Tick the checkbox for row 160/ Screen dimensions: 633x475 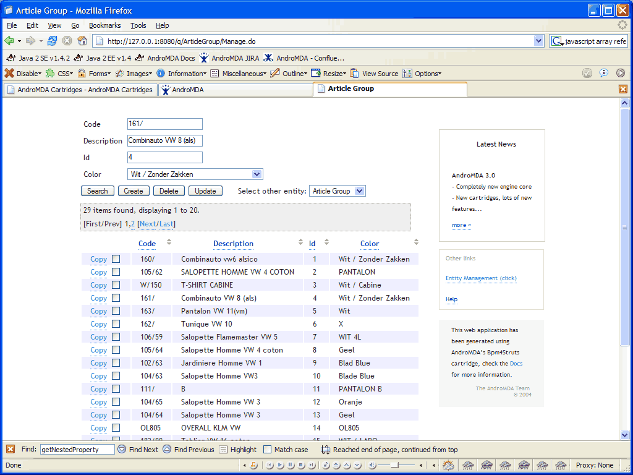[116, 259]
